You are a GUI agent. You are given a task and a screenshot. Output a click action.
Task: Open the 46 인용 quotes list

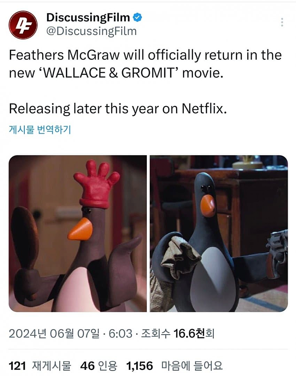(x=99, y=366)
